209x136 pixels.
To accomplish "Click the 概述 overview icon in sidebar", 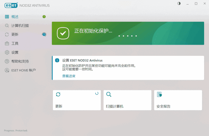I will (x=7, y=17).
